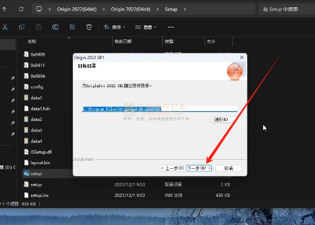Click the This PC monitor icon in address bar
This screenshot has height=225, width=315.
point(39,9)
